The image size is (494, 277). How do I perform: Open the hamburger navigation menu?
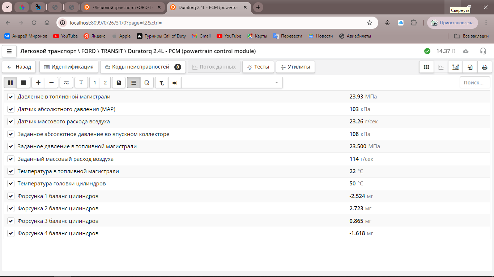[9, 51]
